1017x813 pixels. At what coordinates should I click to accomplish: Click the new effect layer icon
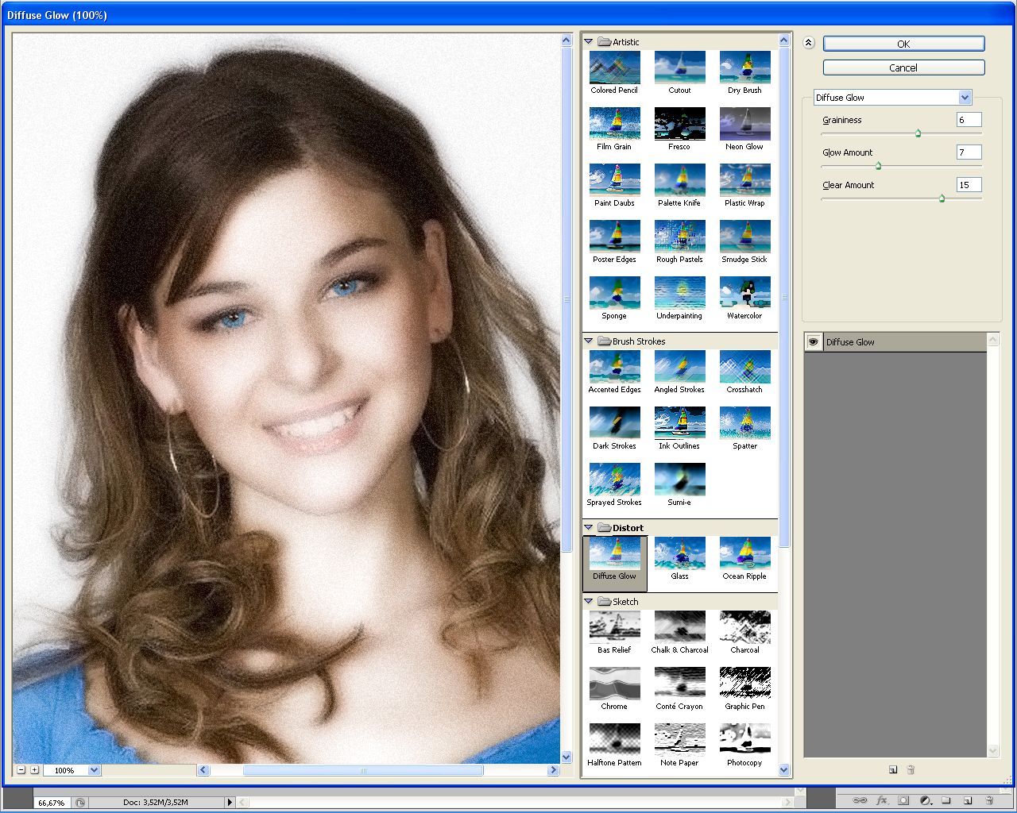[x=893, y=769]
